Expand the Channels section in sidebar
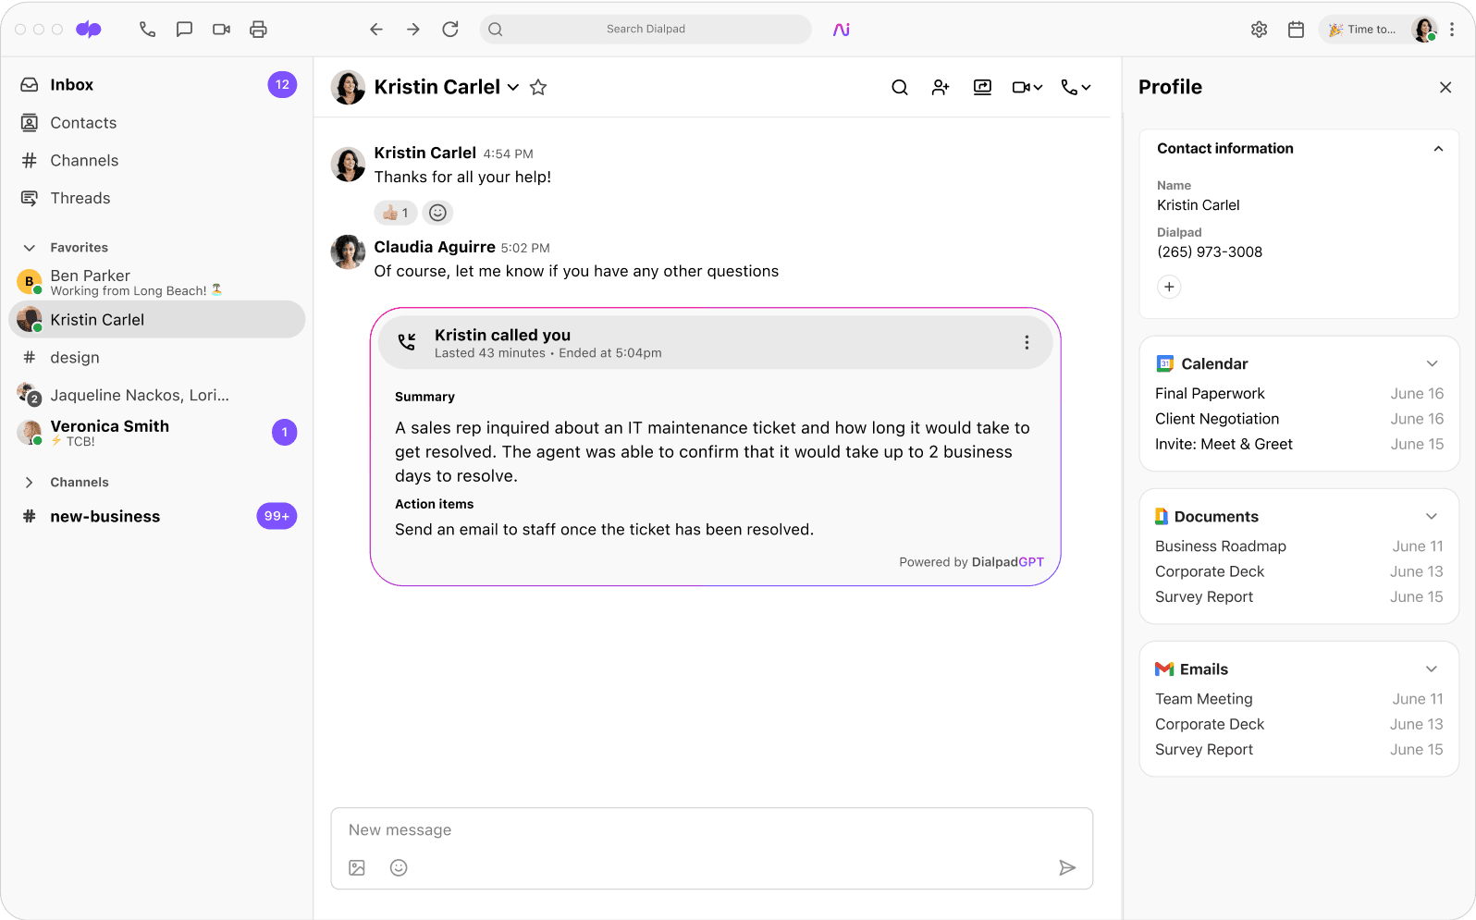Viewport: 1476px width, 920px height. click(30, 483)
